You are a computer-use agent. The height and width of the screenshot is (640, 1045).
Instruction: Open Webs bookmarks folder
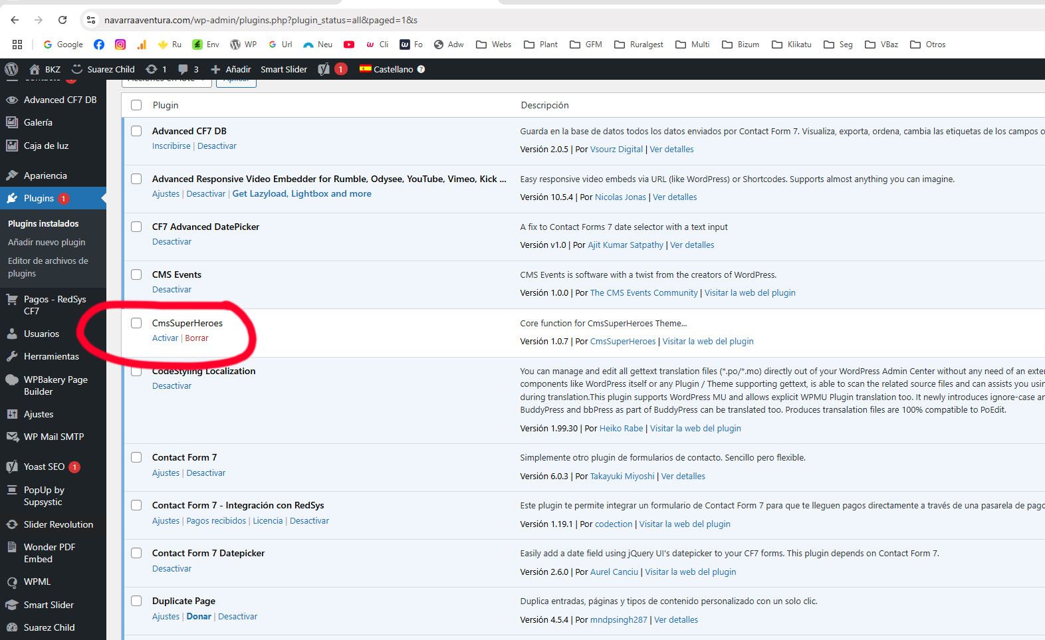[x=493, y=45]
